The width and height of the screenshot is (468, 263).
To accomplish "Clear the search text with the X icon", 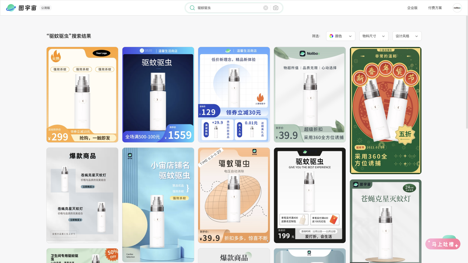I will (266, 8).
